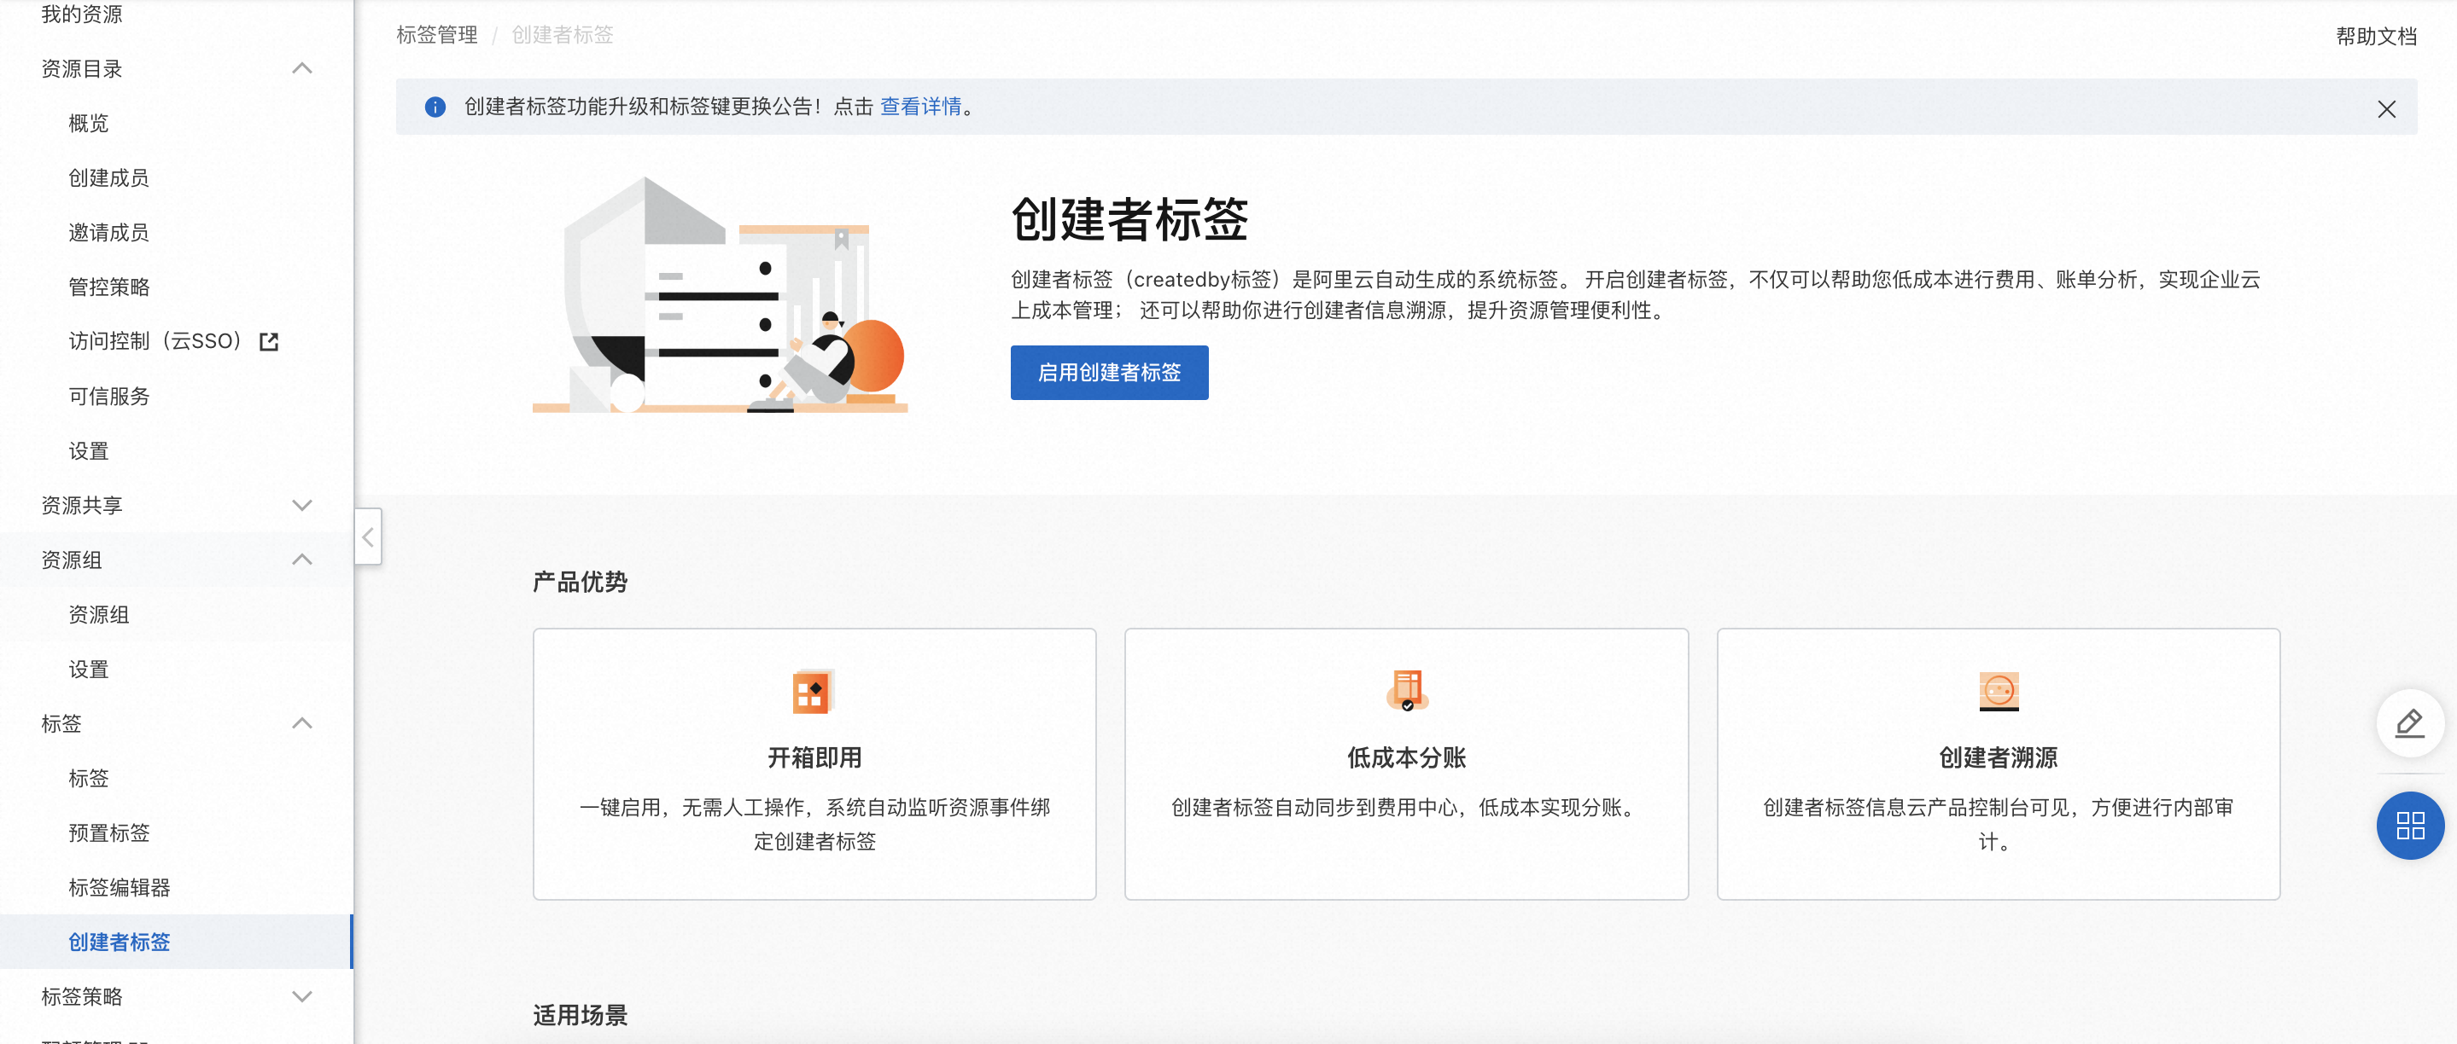Collapse the 资源目录 menu section
This screenshot has width=2457, height=1044.
click(301, 68)
